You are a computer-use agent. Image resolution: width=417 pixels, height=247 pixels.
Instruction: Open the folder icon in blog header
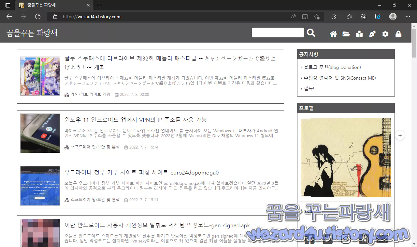346,34
